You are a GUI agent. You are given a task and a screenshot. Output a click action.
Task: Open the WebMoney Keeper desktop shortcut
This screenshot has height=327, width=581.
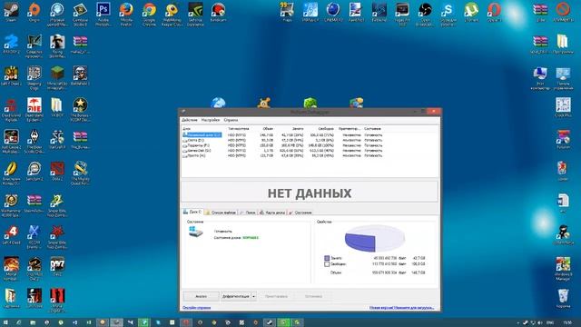click(172, 15)
